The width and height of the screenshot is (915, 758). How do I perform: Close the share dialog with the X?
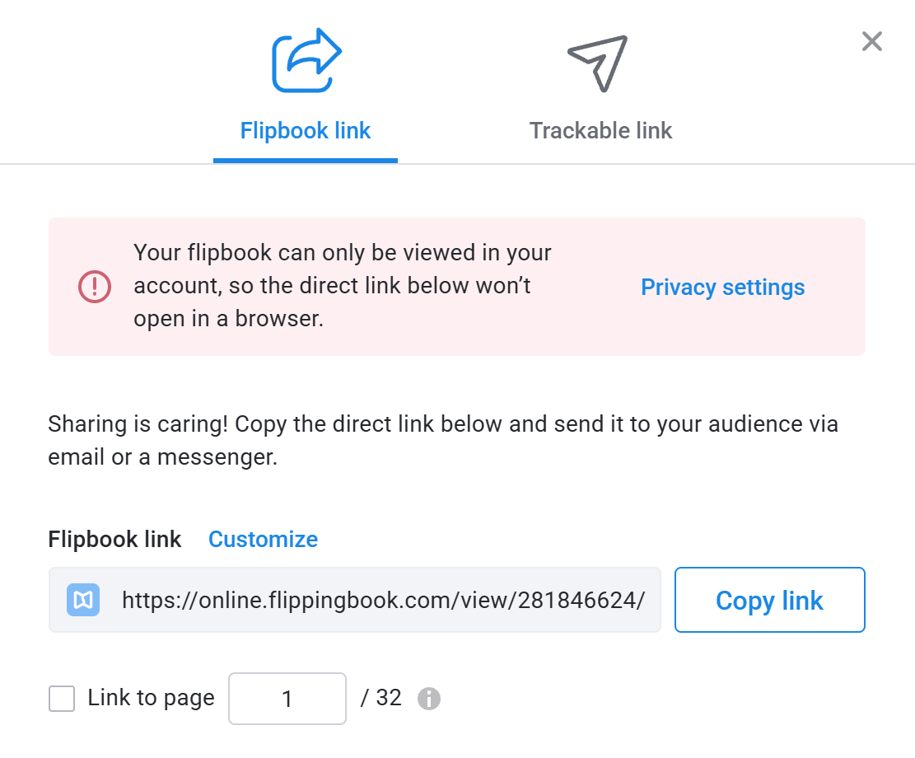pyautogui.click(x=871, y=41)
